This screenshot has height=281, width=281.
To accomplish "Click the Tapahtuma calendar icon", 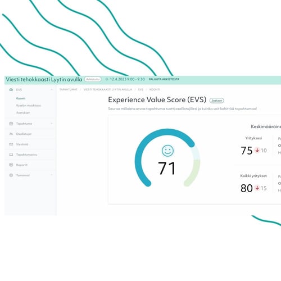I will pos(11,124).
